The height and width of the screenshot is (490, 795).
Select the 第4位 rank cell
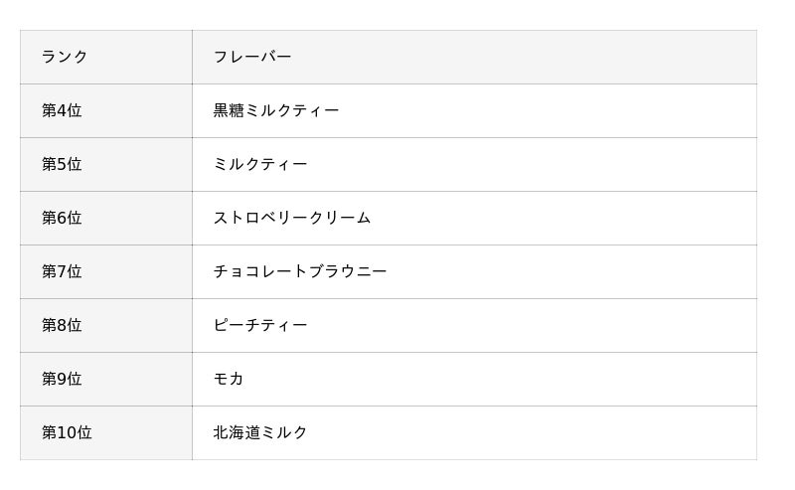[x=62, y=110]
